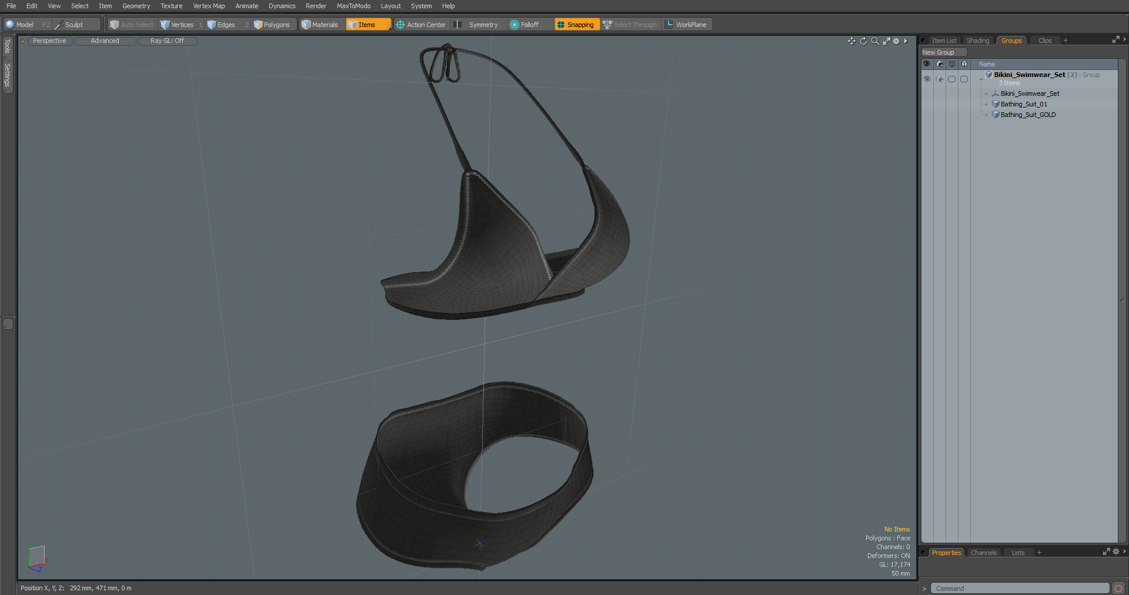Maximize the 3D viewport with the expand icon
This screenshot has height=595, width=1129.
click(886, 41)
